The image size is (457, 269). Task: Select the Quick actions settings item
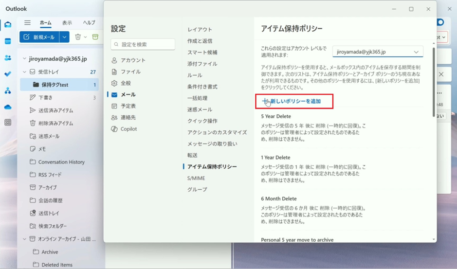tap(202, 121)
